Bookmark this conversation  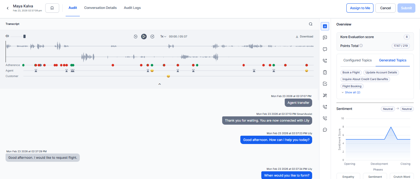52,8
